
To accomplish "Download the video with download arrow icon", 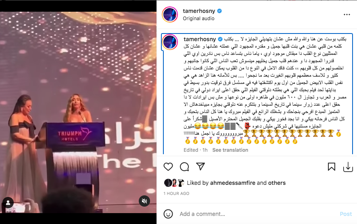I will click(348, 167).
